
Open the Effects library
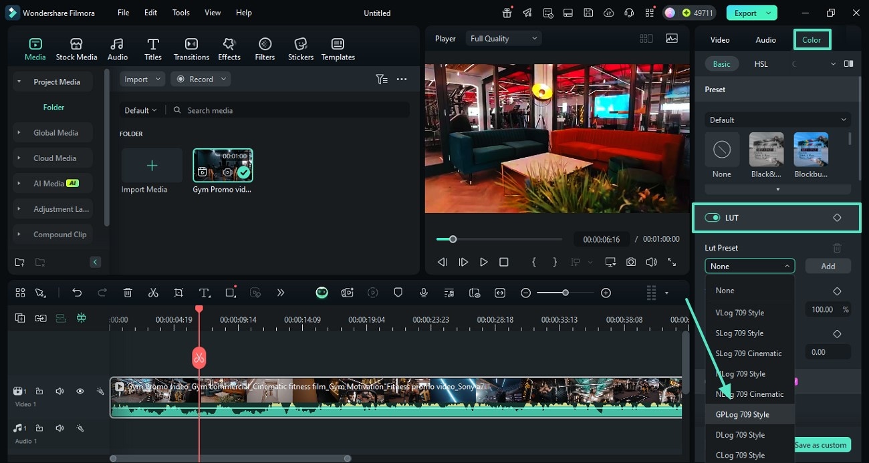229,49
